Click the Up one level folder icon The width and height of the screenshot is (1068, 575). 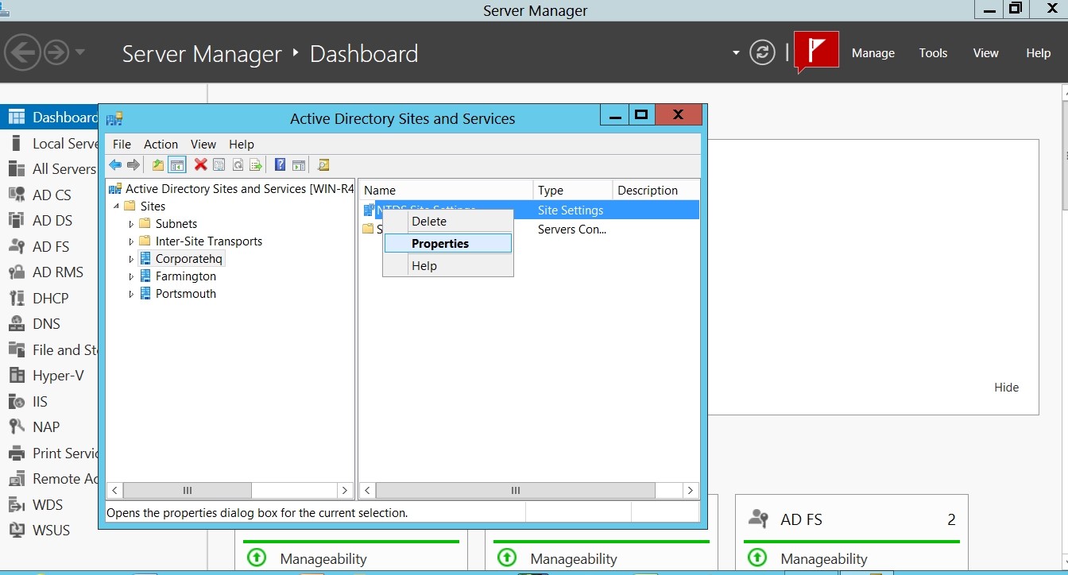coord(158,165)
